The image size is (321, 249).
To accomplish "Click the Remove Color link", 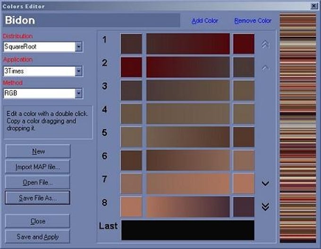I will click(x=253, y=21).
